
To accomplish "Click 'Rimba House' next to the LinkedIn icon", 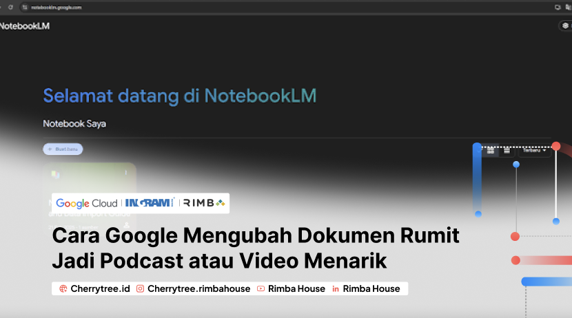I will pos(371,289).
